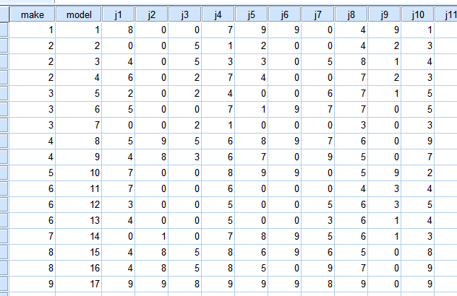Image resolution: width=457 pixels, height=296 pixels.
Task: Select the partially visible j11 column header
Action: (446, 14)
